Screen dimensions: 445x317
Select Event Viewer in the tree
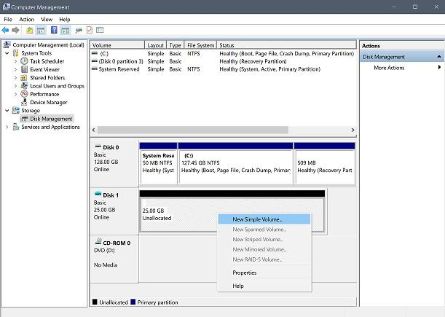pyautogui.click(x=45, y=69)
